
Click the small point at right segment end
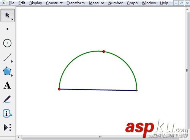coord(137,91)
